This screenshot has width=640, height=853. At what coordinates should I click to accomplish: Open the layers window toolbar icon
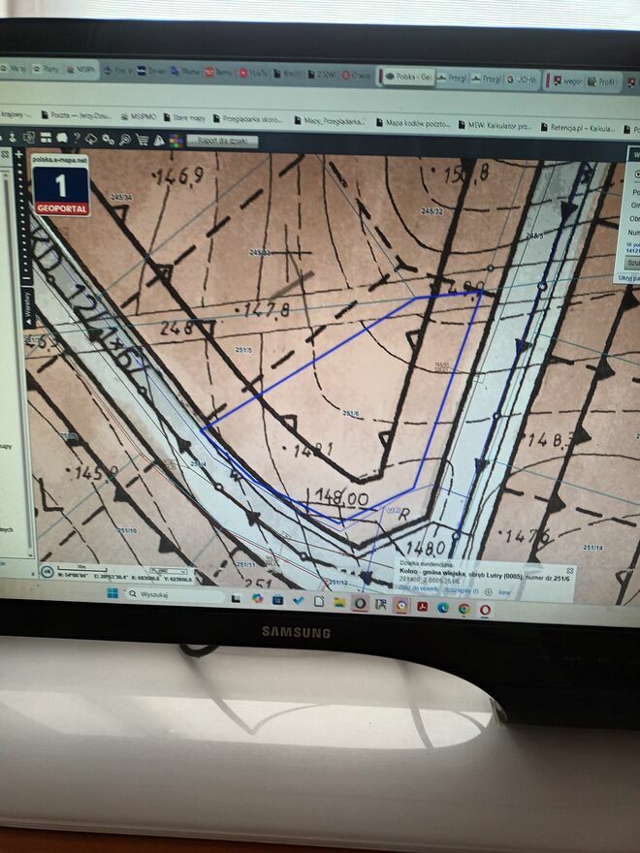click(x=29, y=138)
